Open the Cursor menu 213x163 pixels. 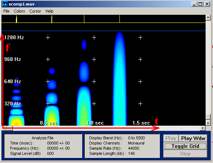coord(35,11)
